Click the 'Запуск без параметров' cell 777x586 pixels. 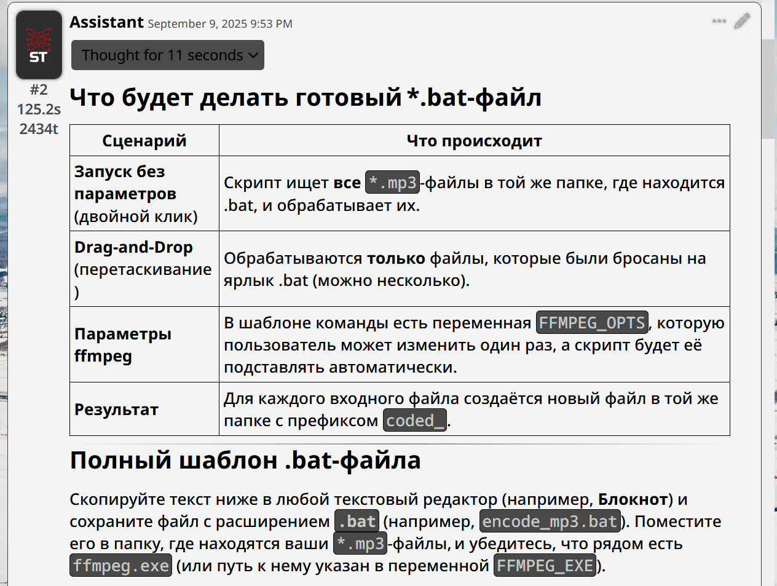click(144, 194)
